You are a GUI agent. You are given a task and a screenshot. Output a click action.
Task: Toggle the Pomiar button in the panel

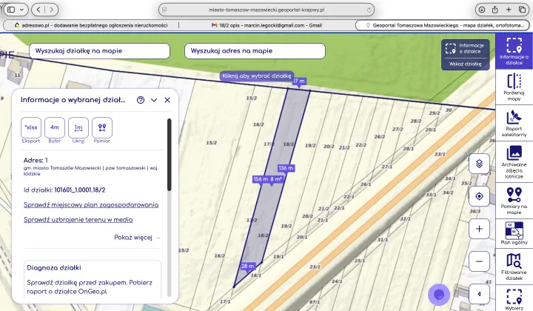[x=102, y=128]
